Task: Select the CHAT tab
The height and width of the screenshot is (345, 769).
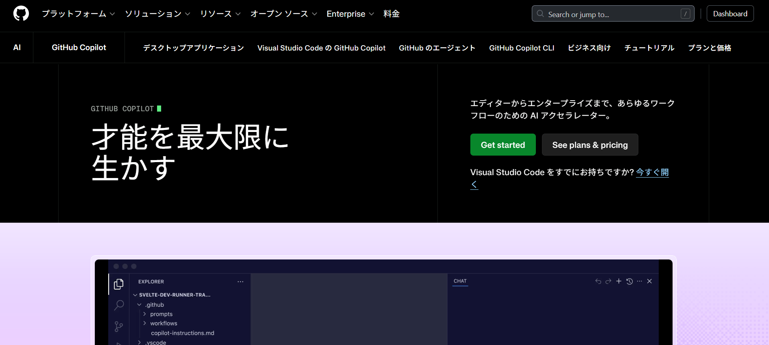Action: coord(460,281)
